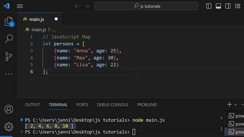Toggle the bottom panel layout icon
The height and width of the screenshot is (137, 244).
(218, 6)
